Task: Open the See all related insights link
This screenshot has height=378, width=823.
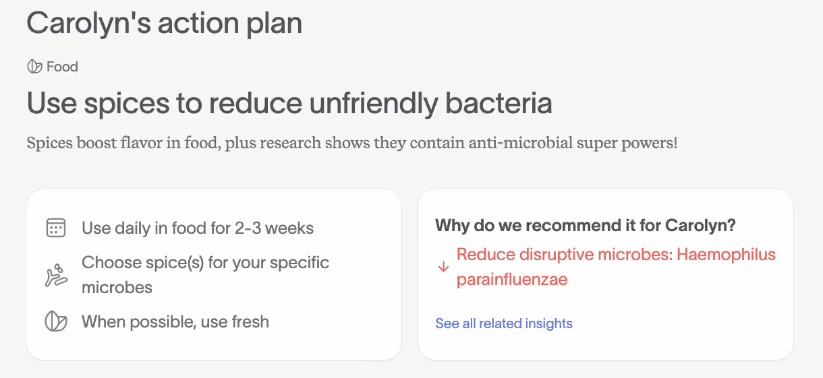Action: pyautogui.click(x=503, y=323)
